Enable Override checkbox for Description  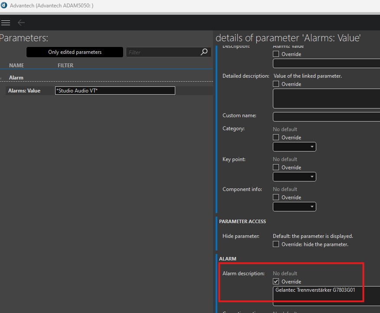tap(276, 54)
